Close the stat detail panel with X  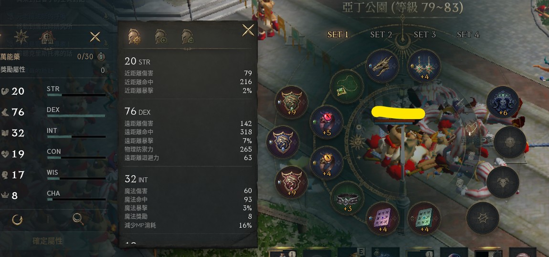[x=248, y=31]
